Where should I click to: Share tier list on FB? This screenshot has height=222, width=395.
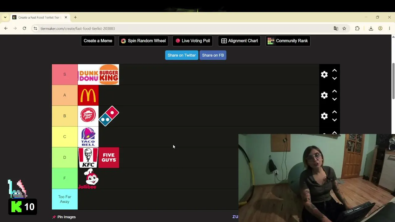click(x=213, y=55)
